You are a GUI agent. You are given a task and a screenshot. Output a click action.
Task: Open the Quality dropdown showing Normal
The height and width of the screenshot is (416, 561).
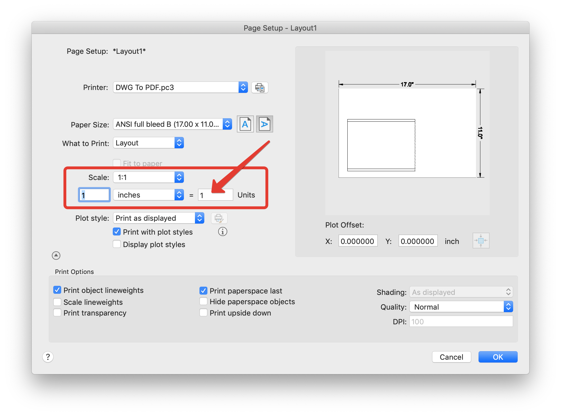[461, 307]
